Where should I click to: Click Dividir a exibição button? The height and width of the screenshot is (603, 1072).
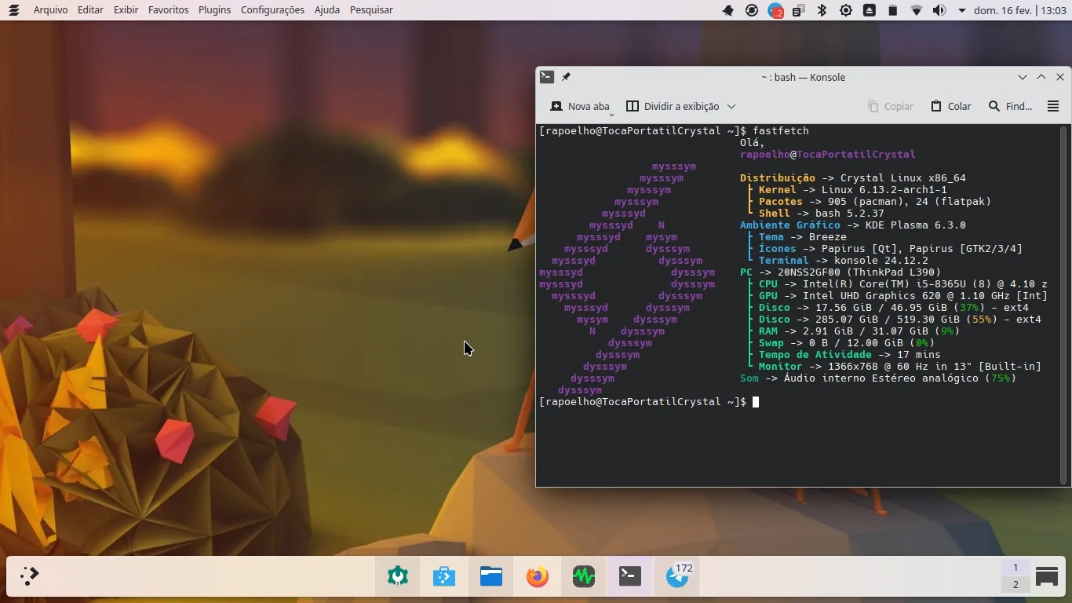(x=673, y=106)
